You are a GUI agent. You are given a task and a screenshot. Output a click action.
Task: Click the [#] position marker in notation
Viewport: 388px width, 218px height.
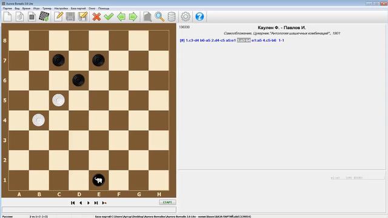[182, 41]
